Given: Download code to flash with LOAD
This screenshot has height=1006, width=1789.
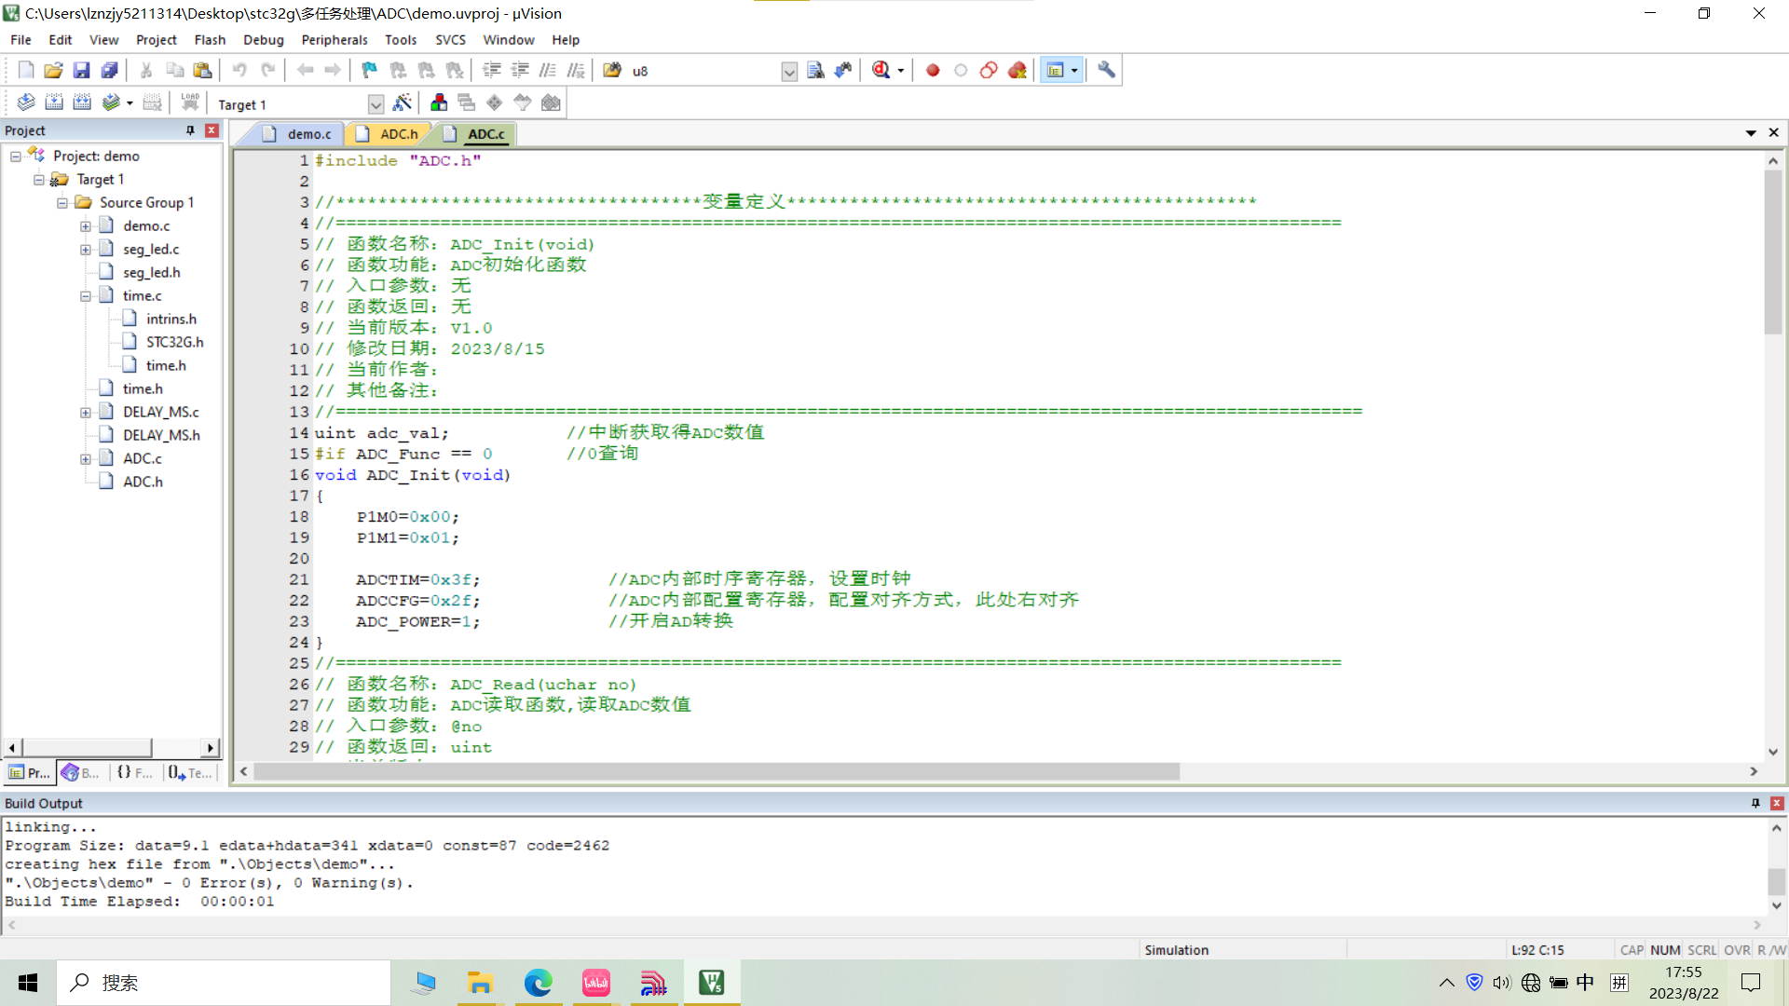Looking at the screenshot, I should [x=190, y=102].
